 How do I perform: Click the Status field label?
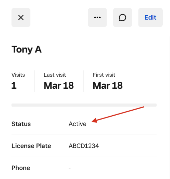pos(21,124)
